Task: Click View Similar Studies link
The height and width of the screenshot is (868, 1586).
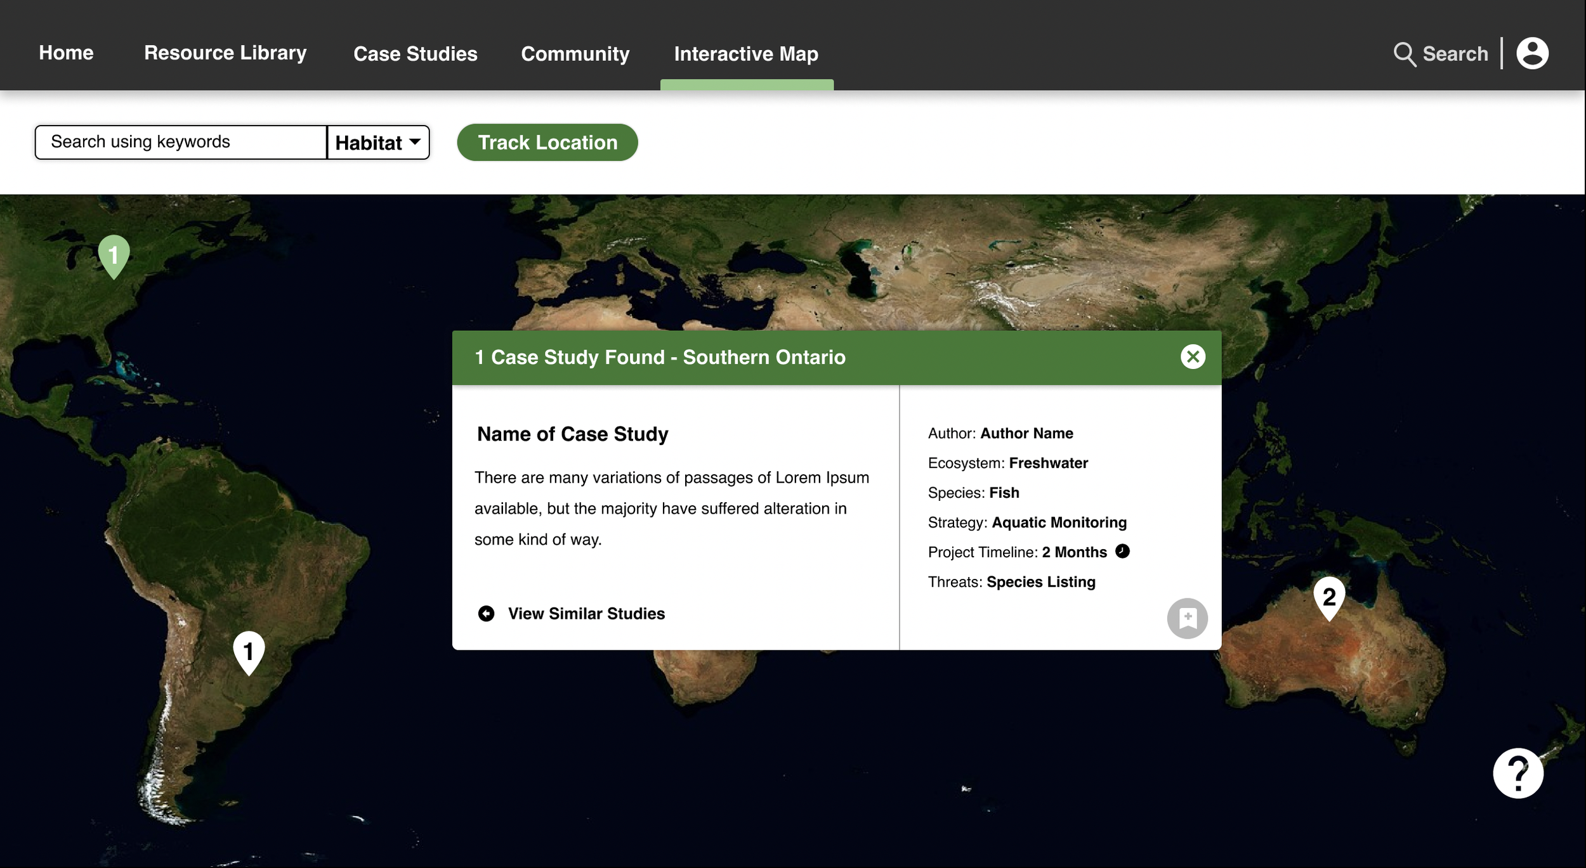Action: tap(586, 613)
